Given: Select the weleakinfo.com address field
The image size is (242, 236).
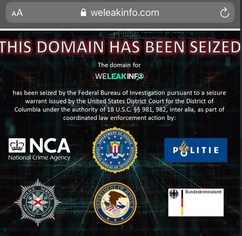Looking at the screenshot, I should tap(120, 13).
